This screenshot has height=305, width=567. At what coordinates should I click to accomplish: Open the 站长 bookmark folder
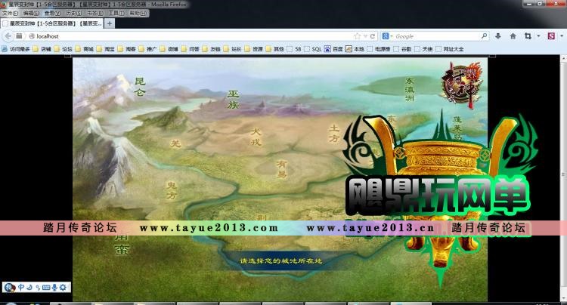tap(232, 49)
